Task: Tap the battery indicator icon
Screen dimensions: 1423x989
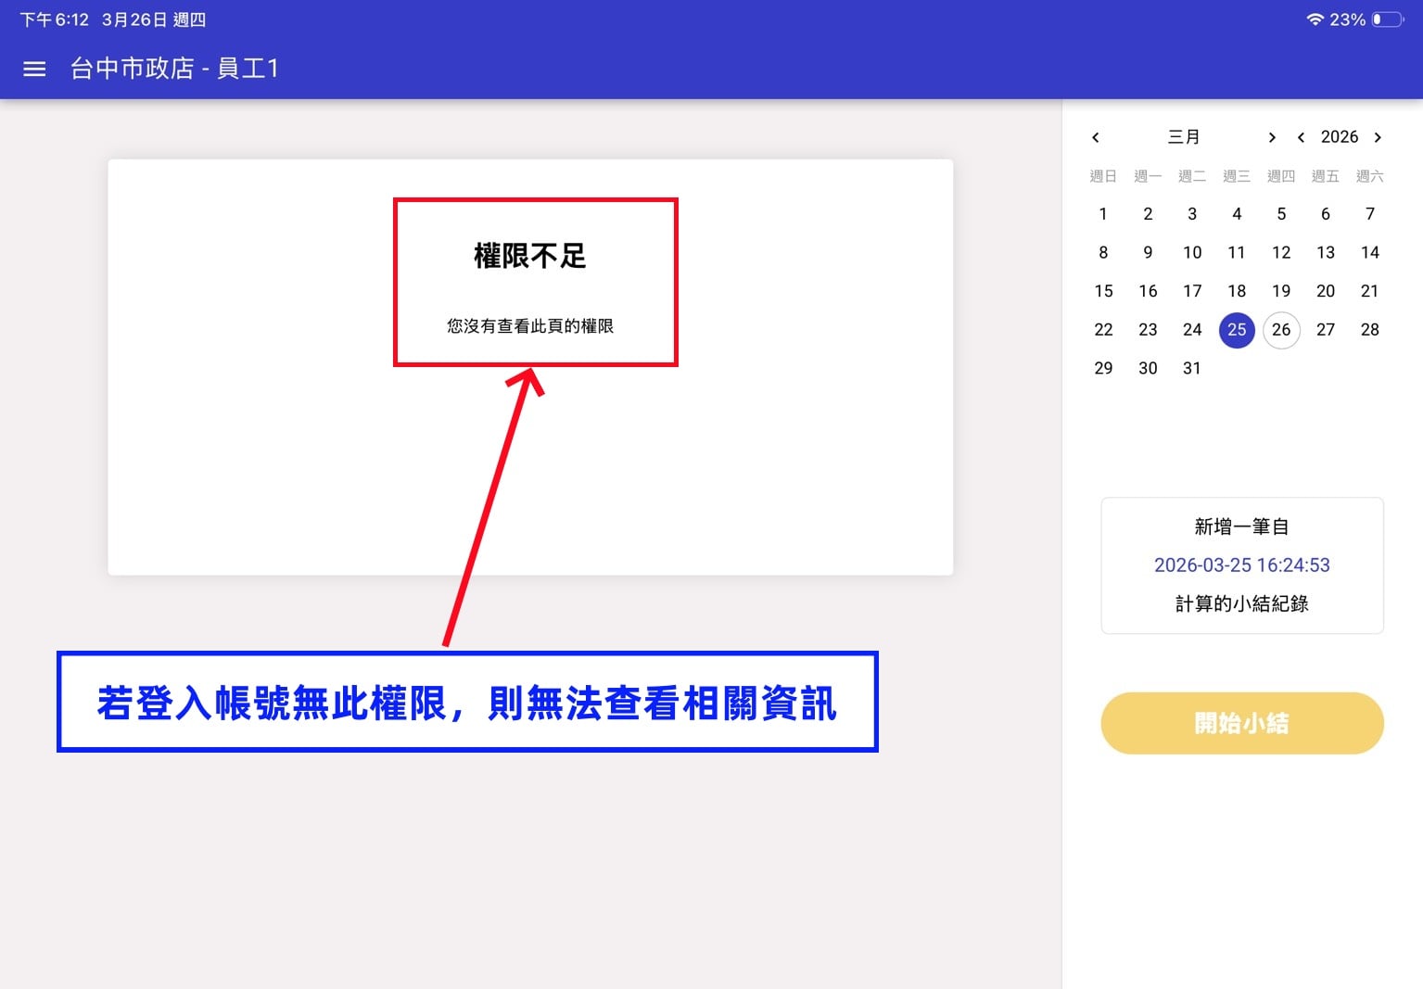Action: click(x=1388, y=19)
